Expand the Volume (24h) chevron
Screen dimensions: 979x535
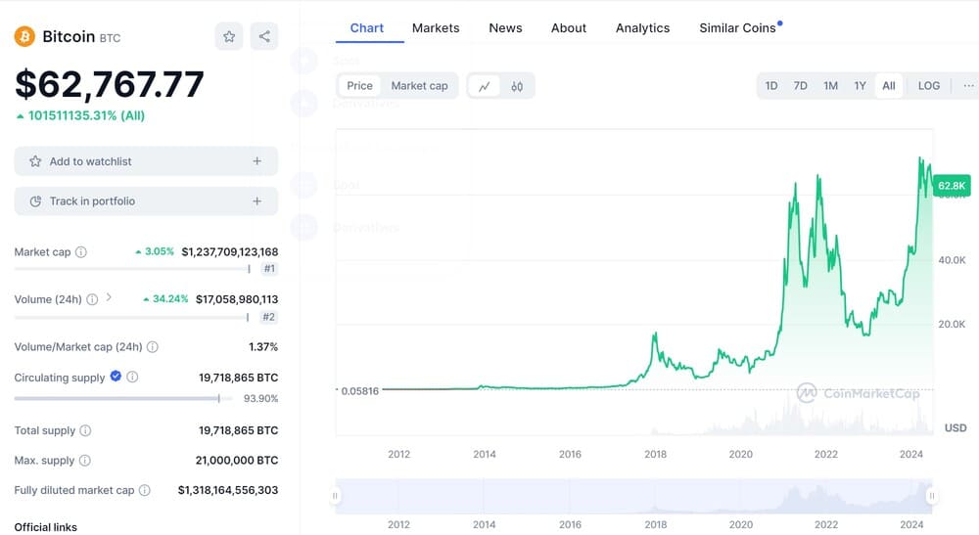point(109,298)
